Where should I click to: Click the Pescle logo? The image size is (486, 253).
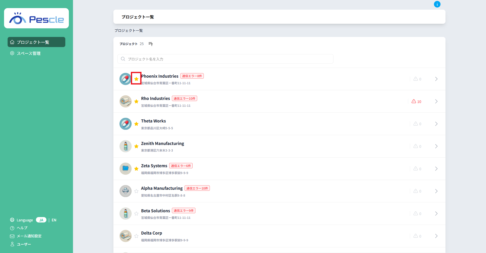36,18
